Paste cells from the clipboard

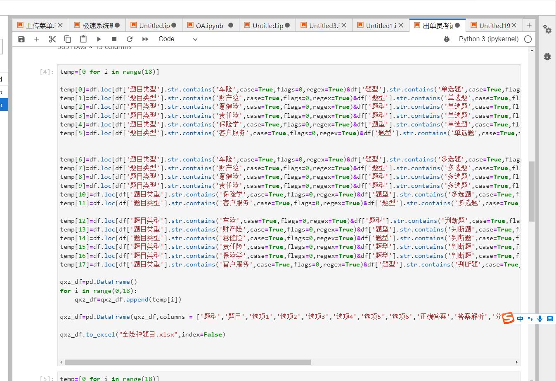[x=83, y=39]
